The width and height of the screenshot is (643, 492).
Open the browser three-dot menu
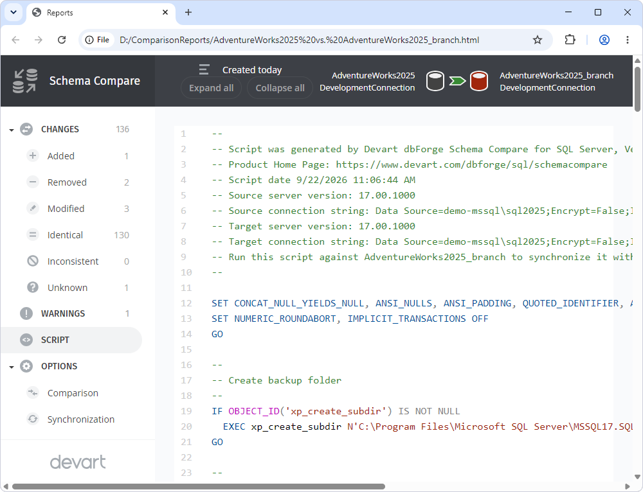(628, 40)
